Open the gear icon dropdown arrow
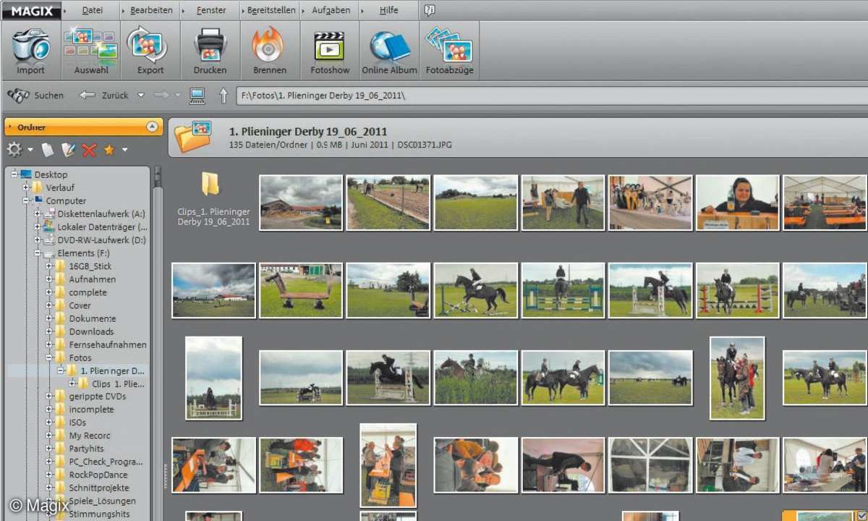868x521 pixels. coord(30,151)
